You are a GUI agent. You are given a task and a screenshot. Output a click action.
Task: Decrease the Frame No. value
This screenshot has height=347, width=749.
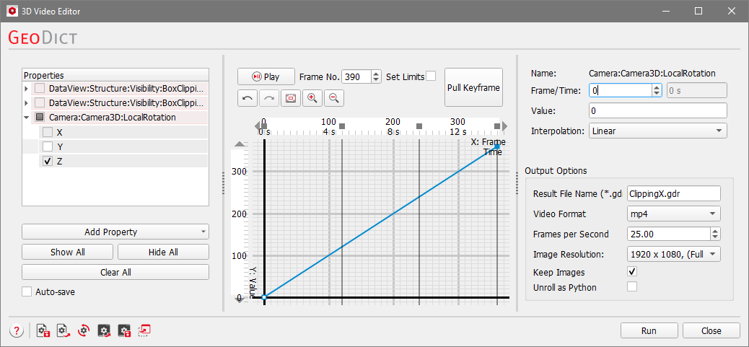pos(377,79)
